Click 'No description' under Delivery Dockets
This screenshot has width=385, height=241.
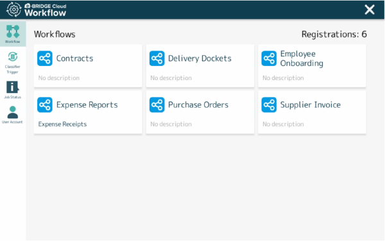click(171, 78)
